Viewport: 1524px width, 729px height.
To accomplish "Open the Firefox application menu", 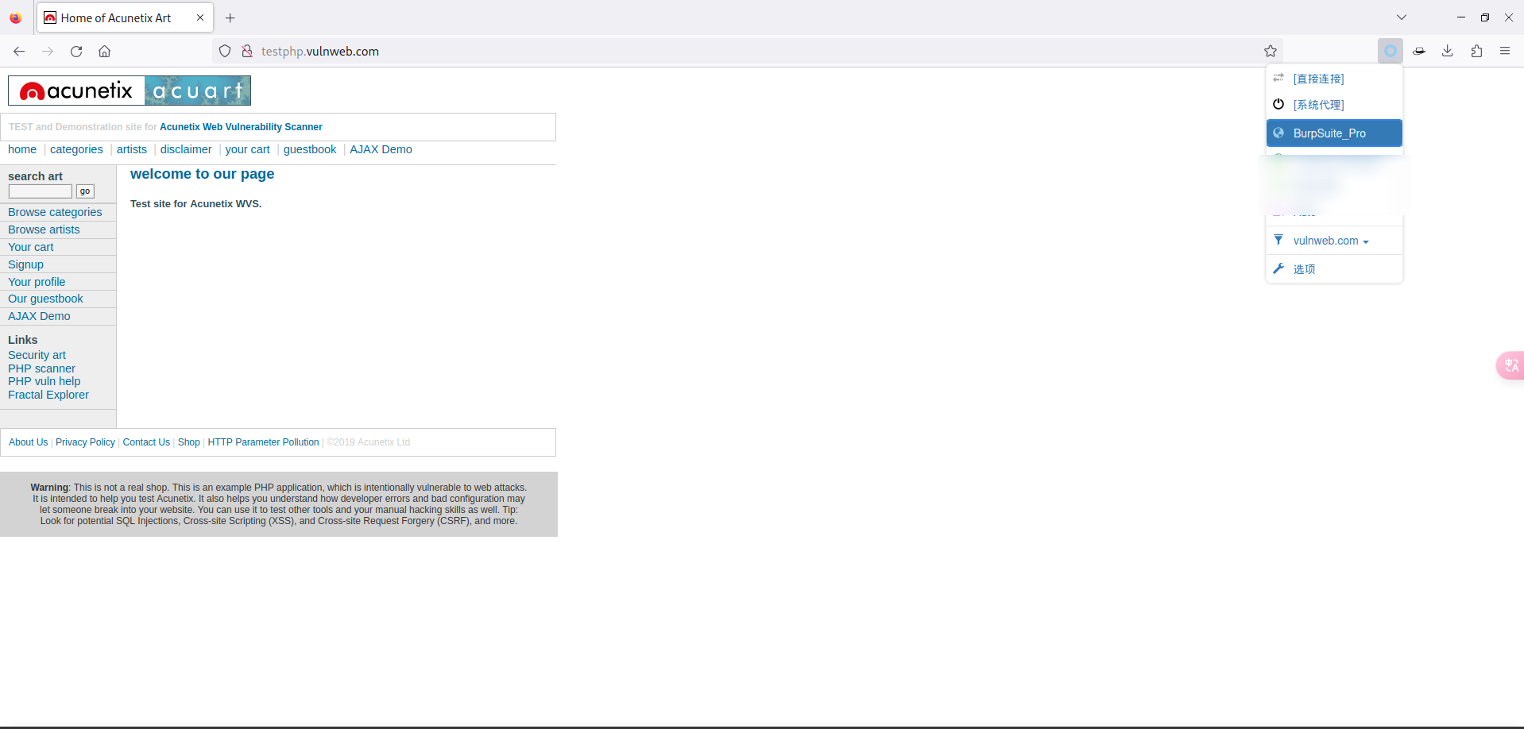I will coord(1505,52).
